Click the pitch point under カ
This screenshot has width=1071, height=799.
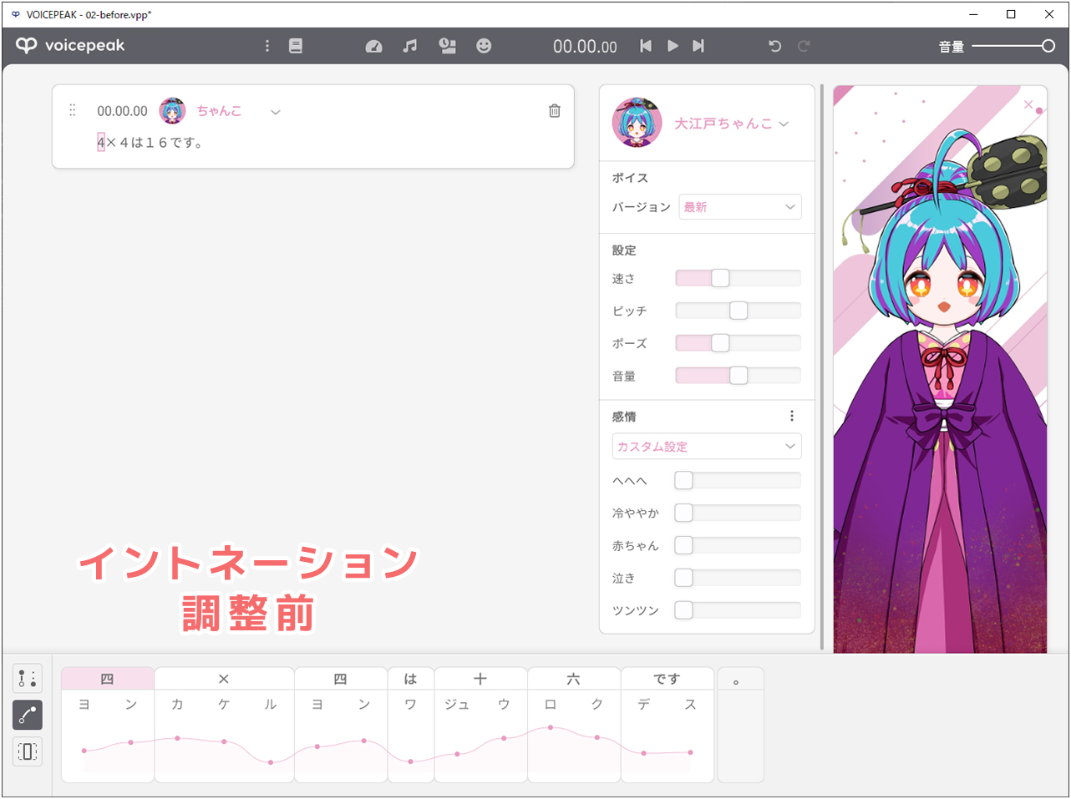coord(177,738)
